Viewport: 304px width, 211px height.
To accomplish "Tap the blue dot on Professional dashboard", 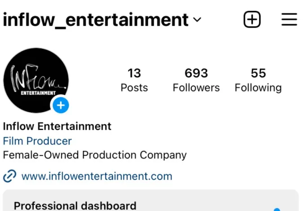I will tap(277, 209).
